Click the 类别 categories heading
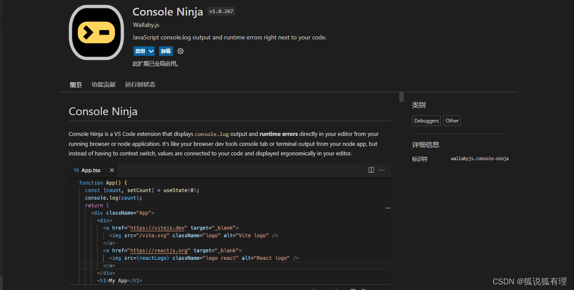Viewport: 574px width, 290px height. (419, 105)
